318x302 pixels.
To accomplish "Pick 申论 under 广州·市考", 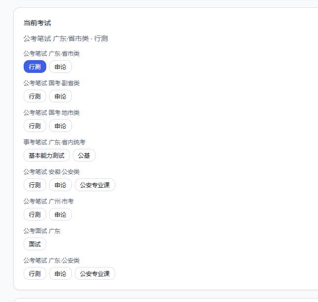I will pos(61,214).
